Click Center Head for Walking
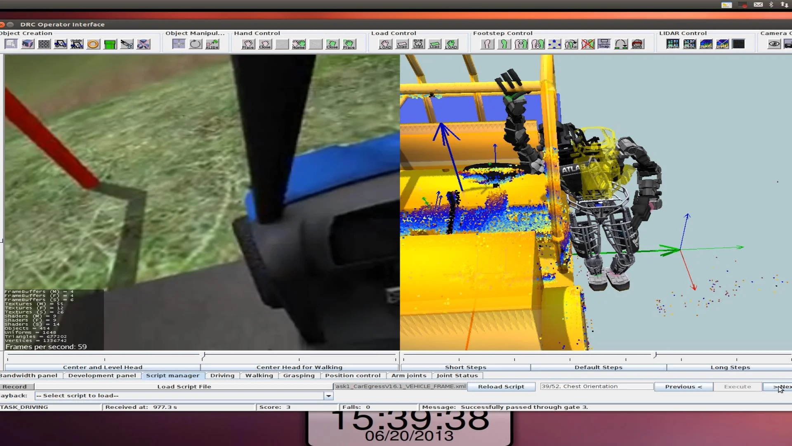792x446 pixels. point(299,367)
